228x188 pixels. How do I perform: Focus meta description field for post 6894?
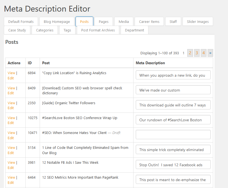tap(173, 75)
